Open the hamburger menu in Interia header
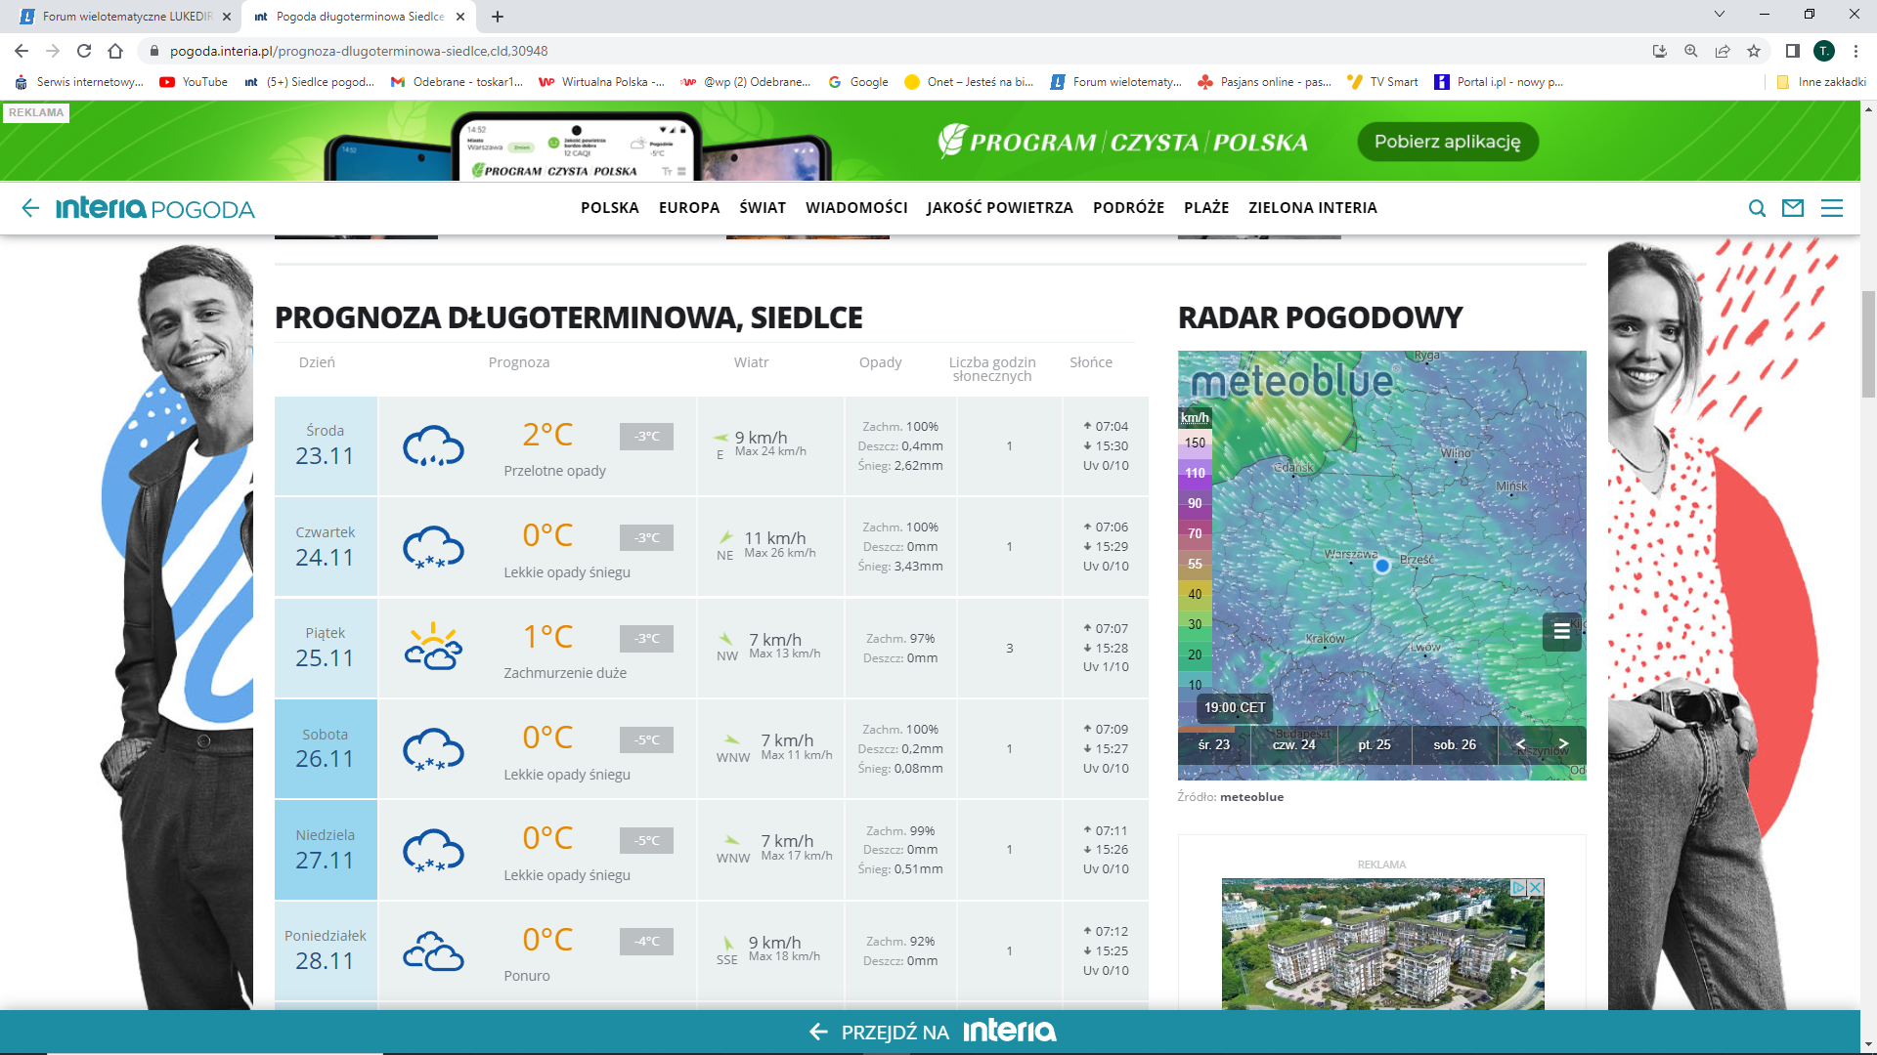 point(1832,208)
